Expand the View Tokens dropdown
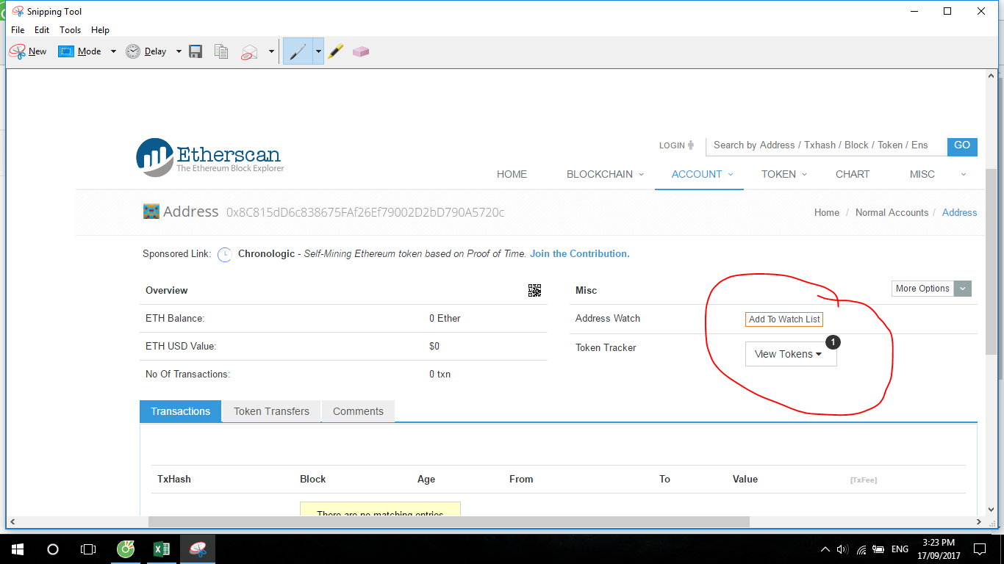1004x564 pixels. (x=791, y=354)
